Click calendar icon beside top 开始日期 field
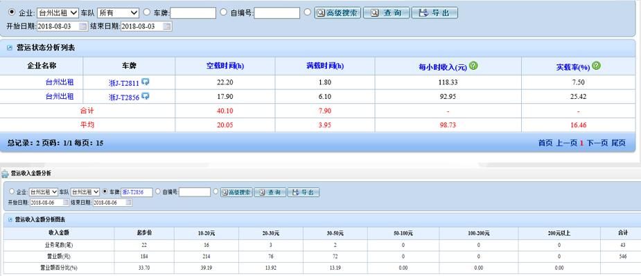This screenshot has width=641, height=276. [x=83, y=26]
